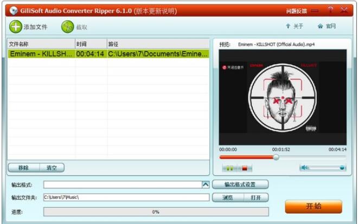Click the preview filename Eminem - KILLSHOT (Official Audio).mp4
358x224 pixels.
point(276,44)
